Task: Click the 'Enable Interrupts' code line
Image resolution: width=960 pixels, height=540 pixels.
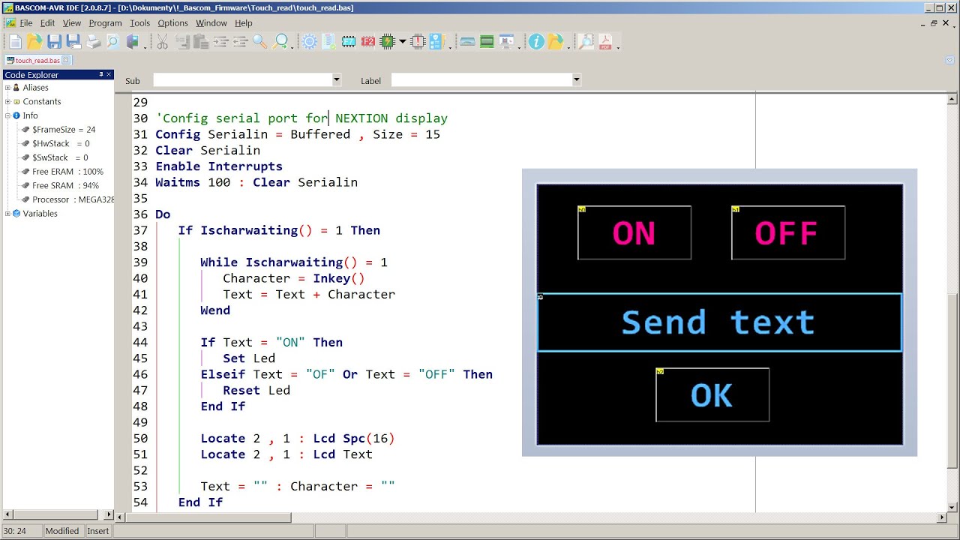Action: pos(219,166)
